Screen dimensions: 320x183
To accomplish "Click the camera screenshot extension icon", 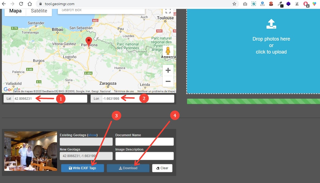I will coord(245,4).
